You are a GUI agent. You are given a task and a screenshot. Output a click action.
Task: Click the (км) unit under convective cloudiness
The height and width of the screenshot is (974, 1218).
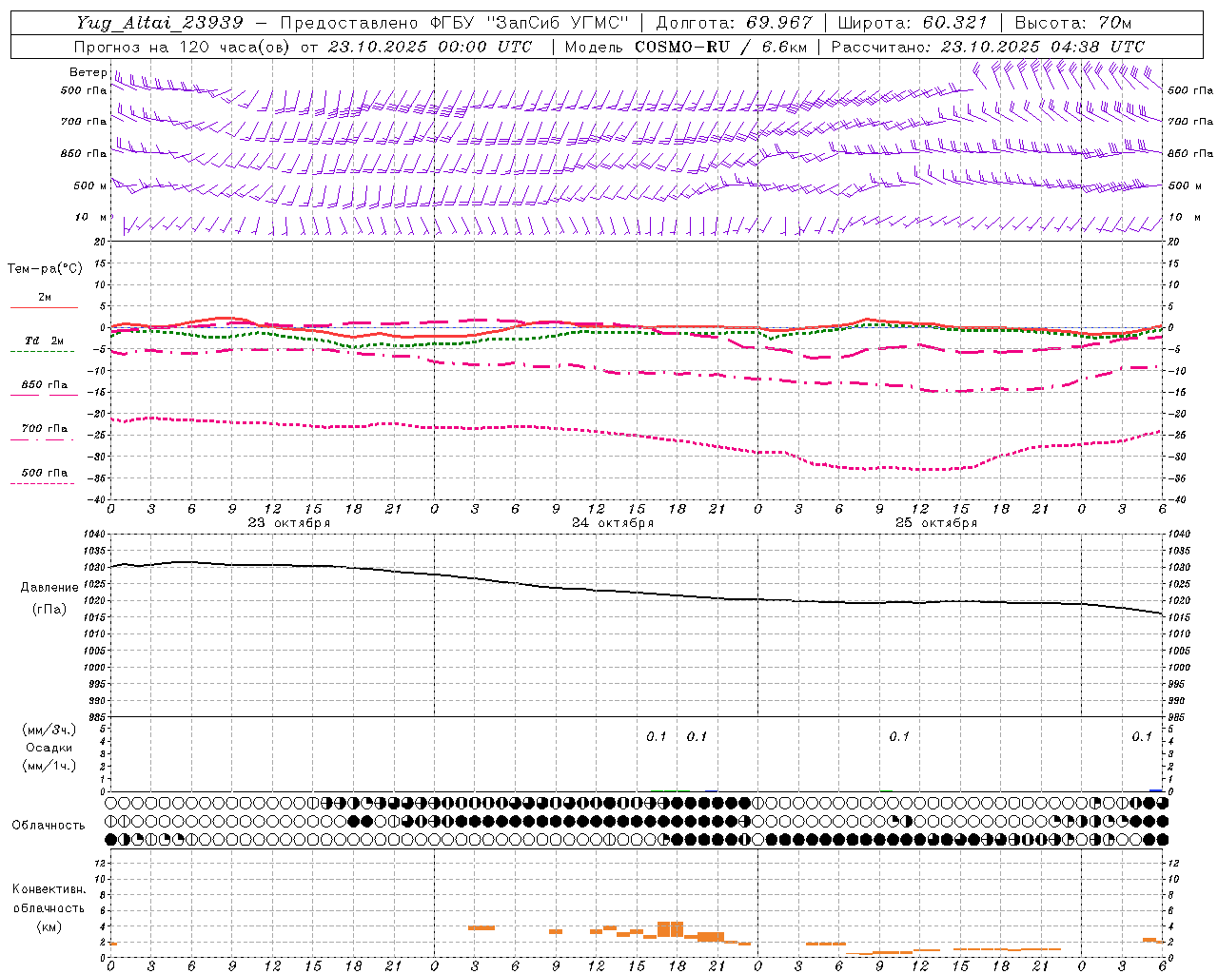pos(49,926)
